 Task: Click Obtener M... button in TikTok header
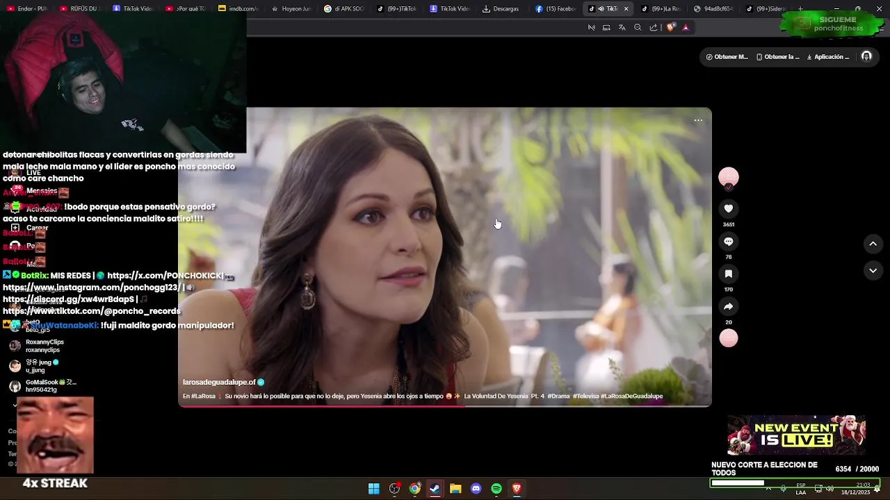click(727, 57)
